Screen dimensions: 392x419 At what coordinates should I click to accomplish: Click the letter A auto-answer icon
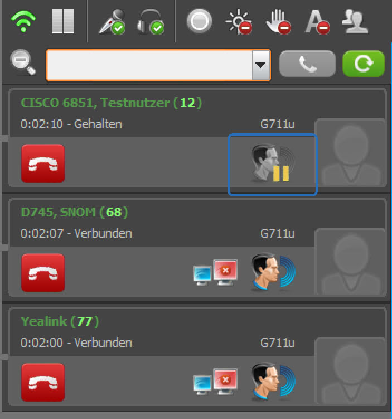pyautogui.click(x=317, y=22)
